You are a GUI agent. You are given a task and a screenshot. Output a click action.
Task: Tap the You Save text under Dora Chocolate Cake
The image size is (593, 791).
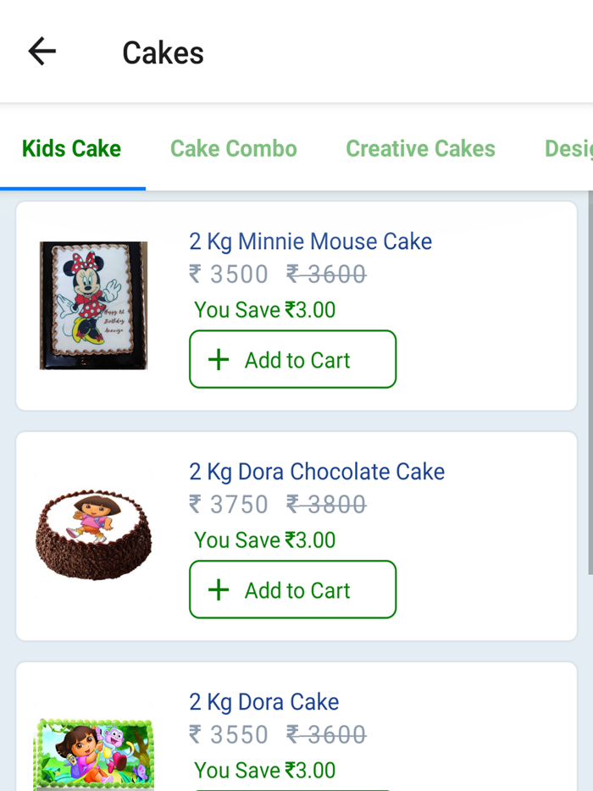click(x=264, y=539)
